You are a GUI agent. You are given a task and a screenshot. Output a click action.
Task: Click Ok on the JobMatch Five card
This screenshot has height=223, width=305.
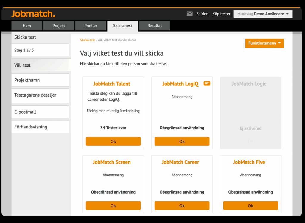[x=250, y=205]
